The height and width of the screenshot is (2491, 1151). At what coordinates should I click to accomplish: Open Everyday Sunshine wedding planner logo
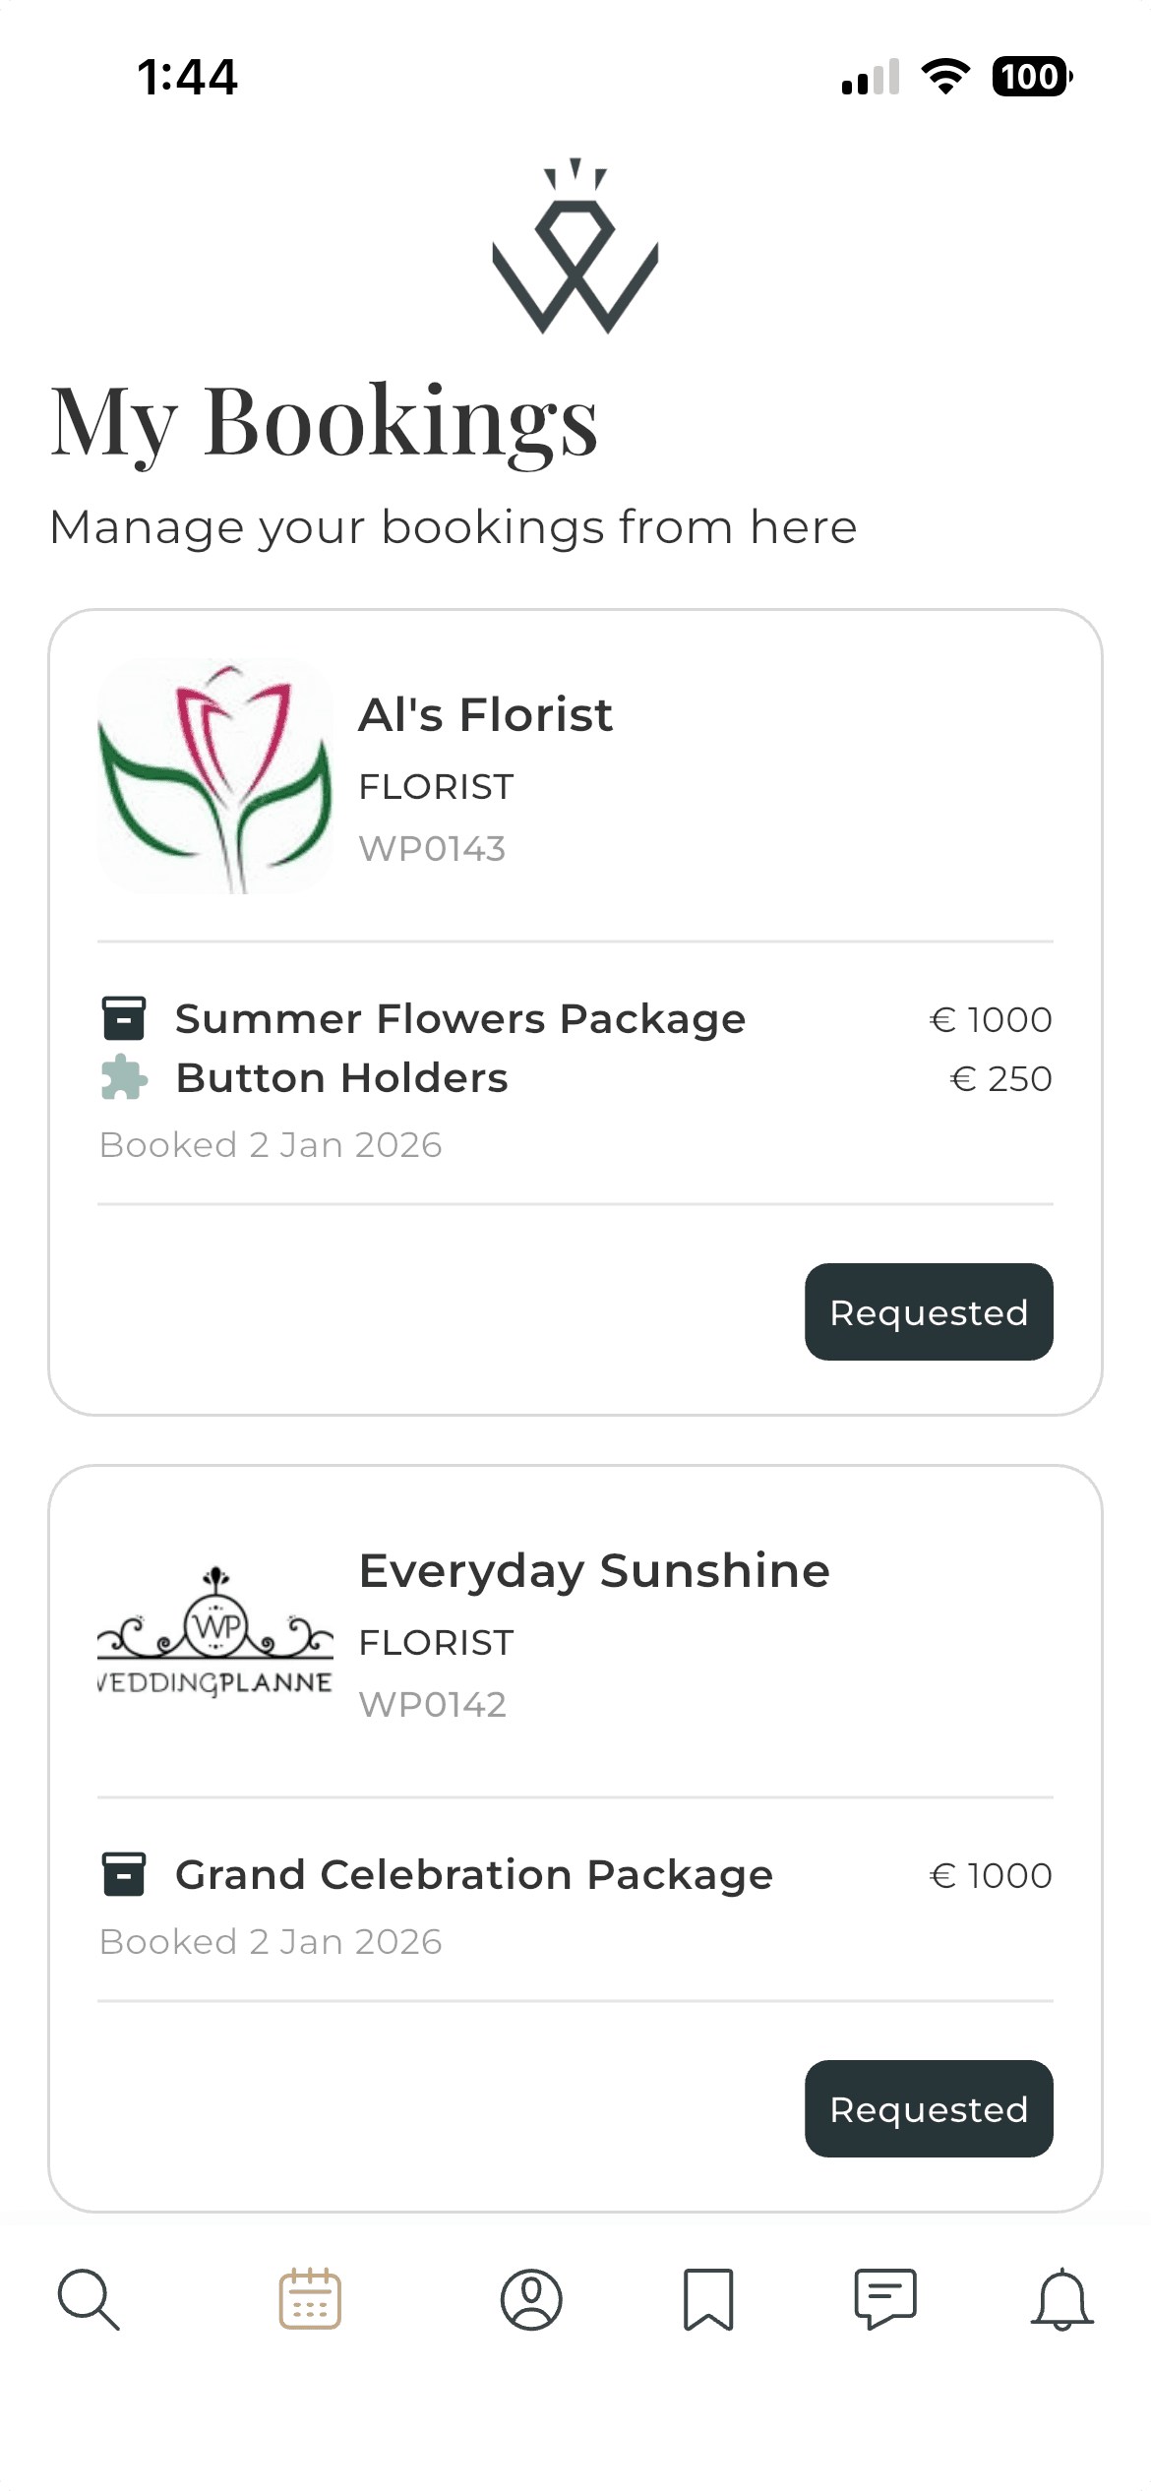[215, 1632]
